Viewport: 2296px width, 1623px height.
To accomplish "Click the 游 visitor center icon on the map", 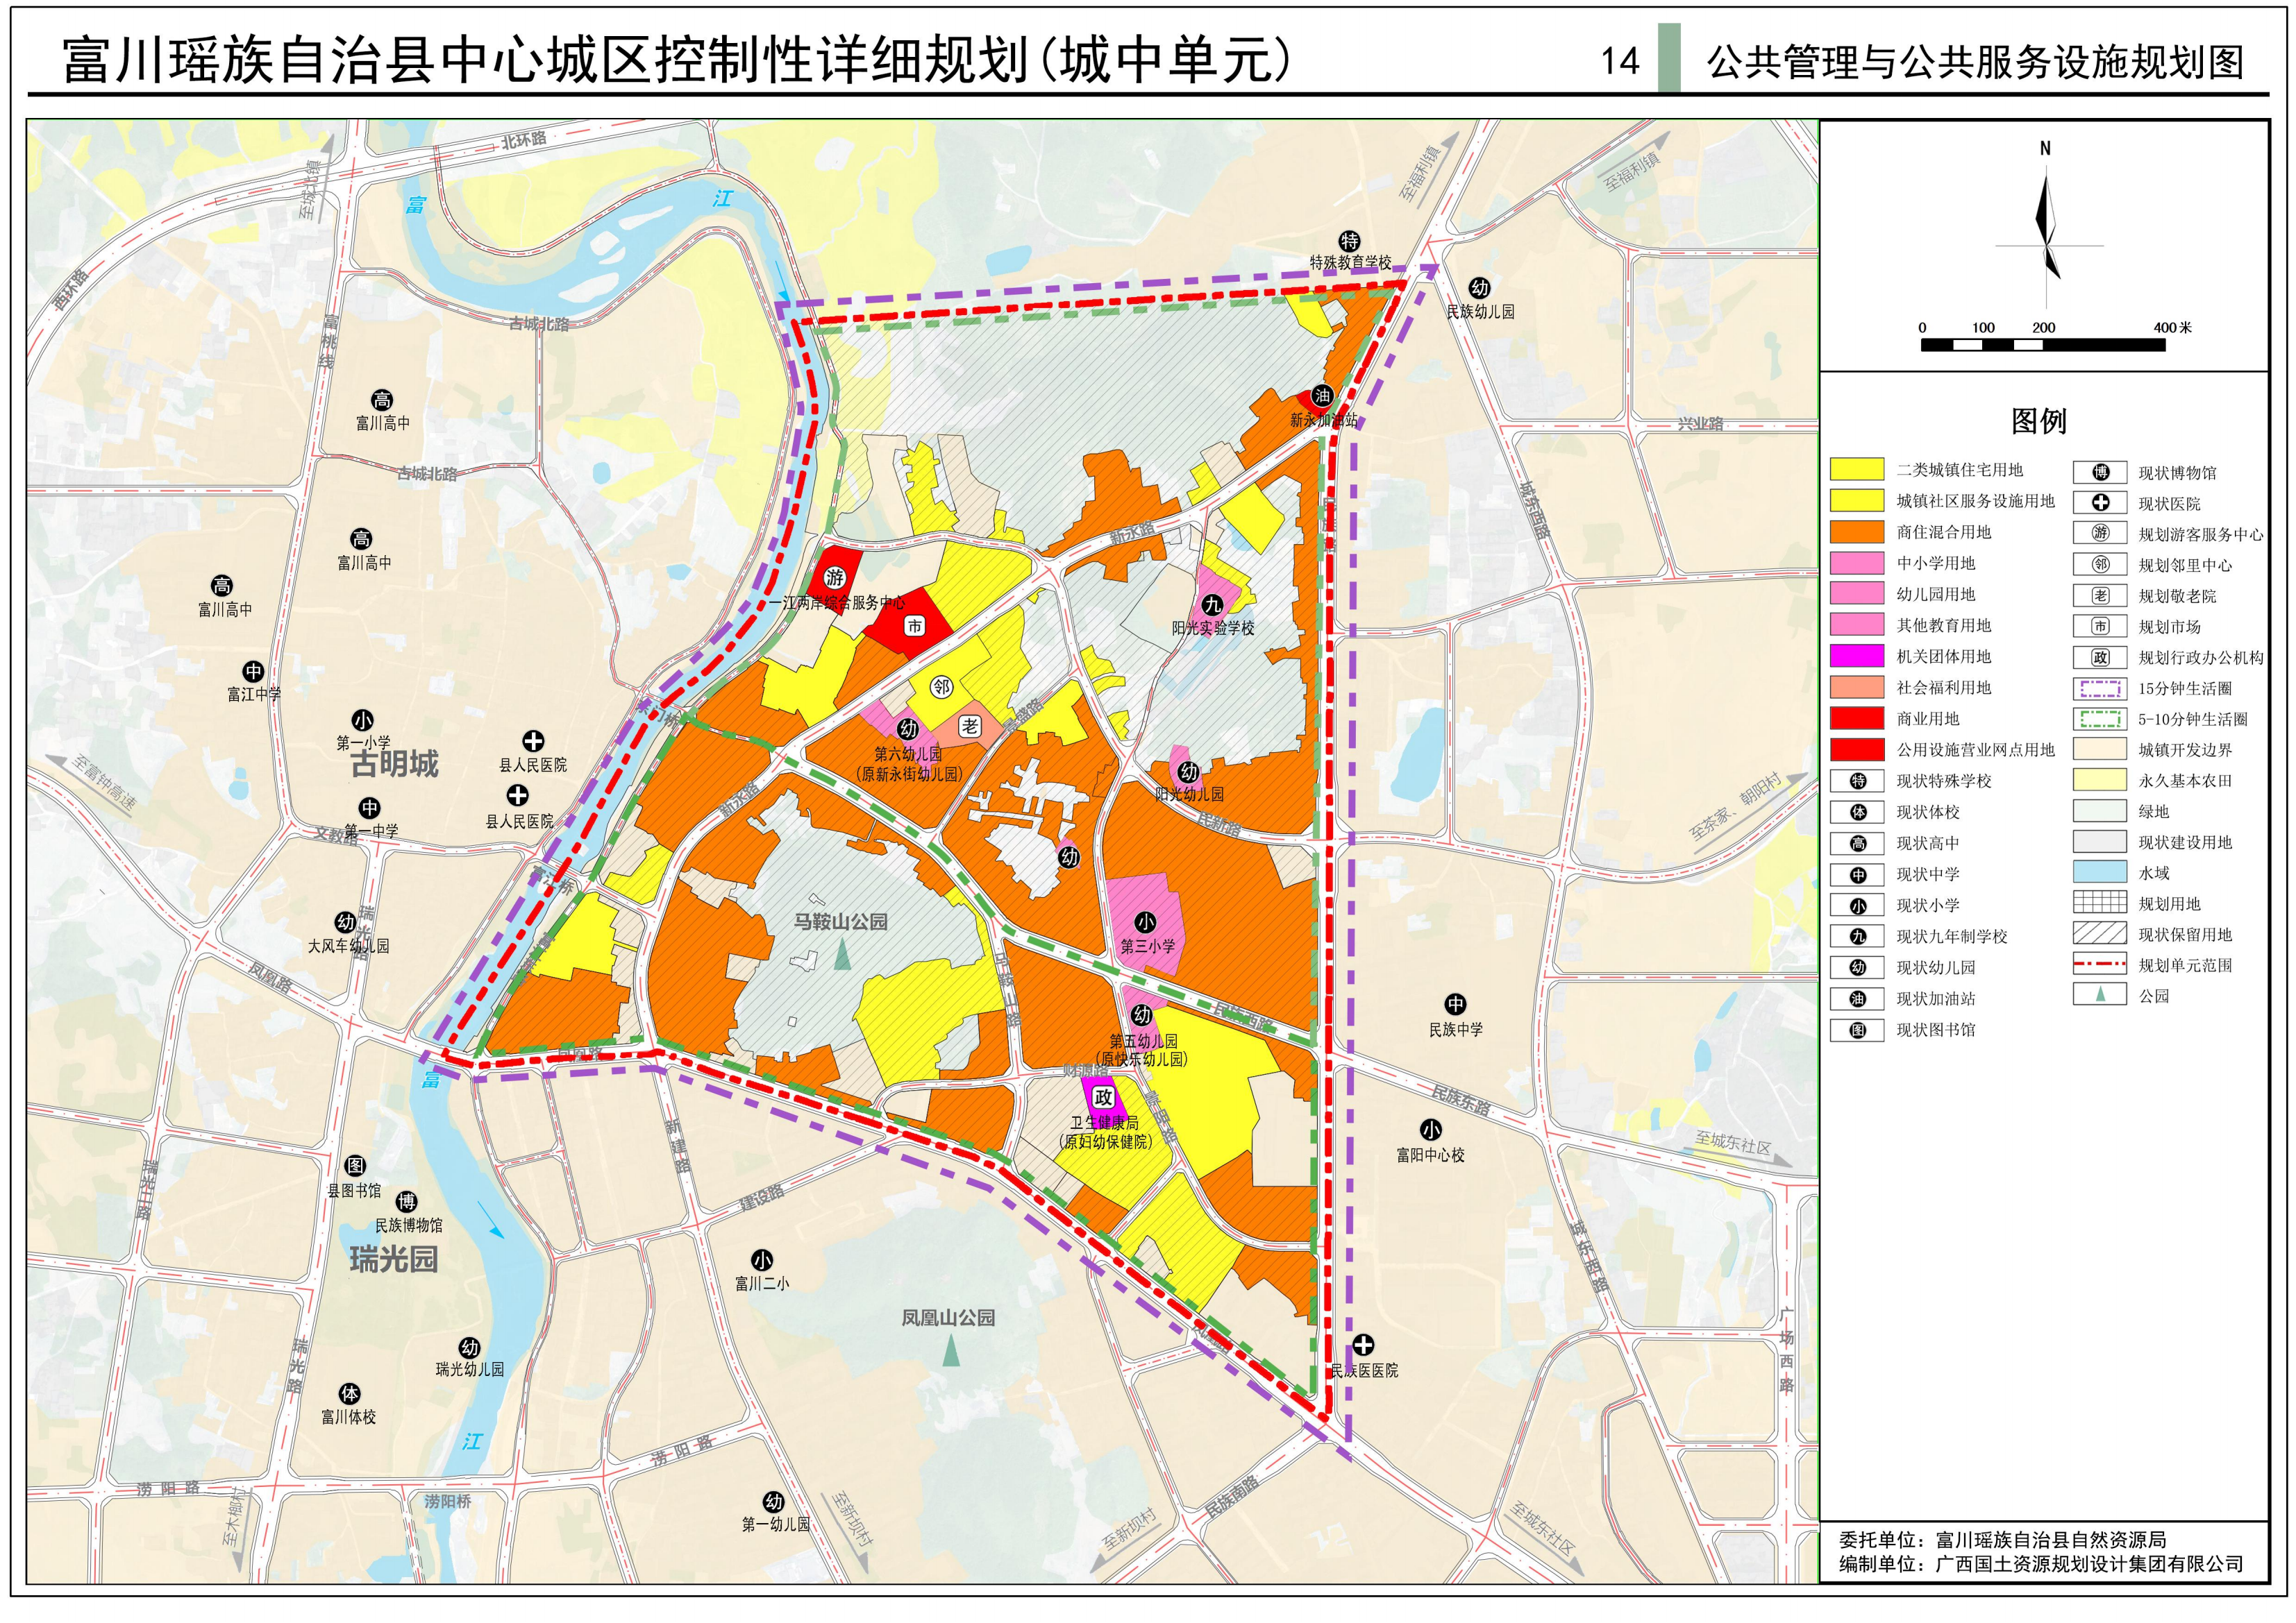I will (x=834, y=577).
